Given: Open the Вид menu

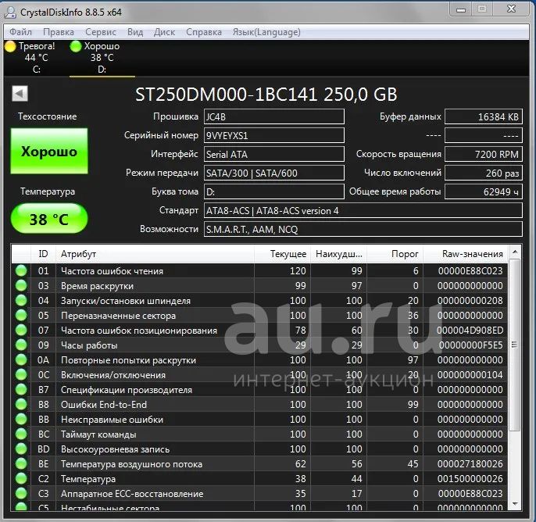Looking at the screenshot, I should coord(135,32).
